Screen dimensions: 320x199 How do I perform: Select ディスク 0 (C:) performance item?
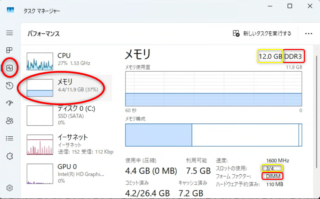[69, 115]
